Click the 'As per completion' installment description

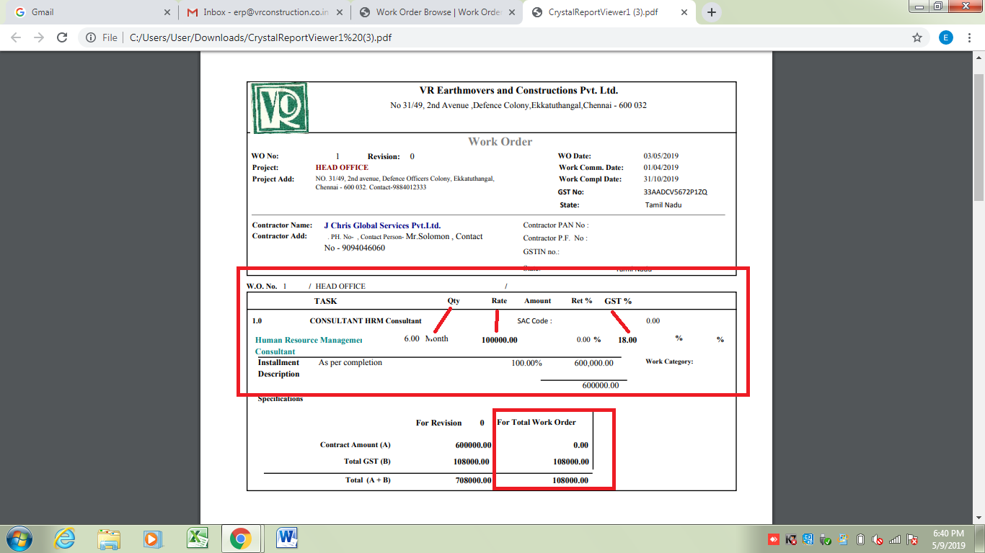click(x=350, y=362)
